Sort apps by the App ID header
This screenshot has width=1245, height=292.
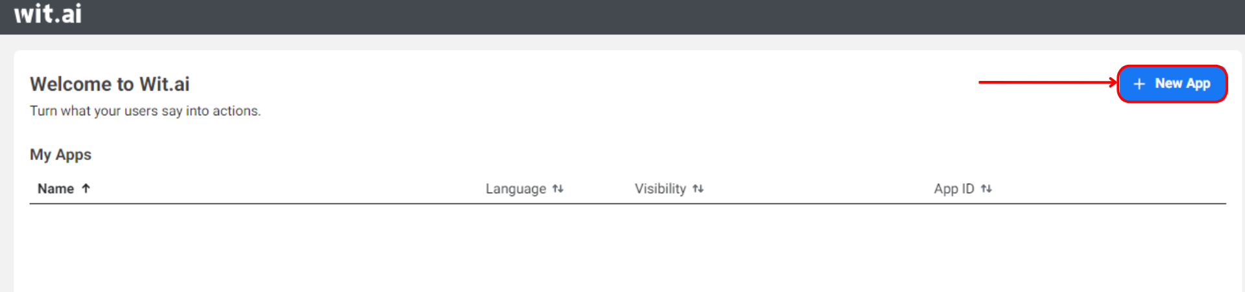954,188
